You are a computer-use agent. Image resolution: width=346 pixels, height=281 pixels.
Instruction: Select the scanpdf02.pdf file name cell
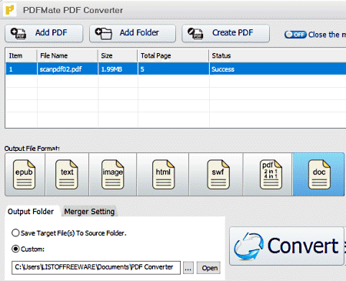pos(68,69)
